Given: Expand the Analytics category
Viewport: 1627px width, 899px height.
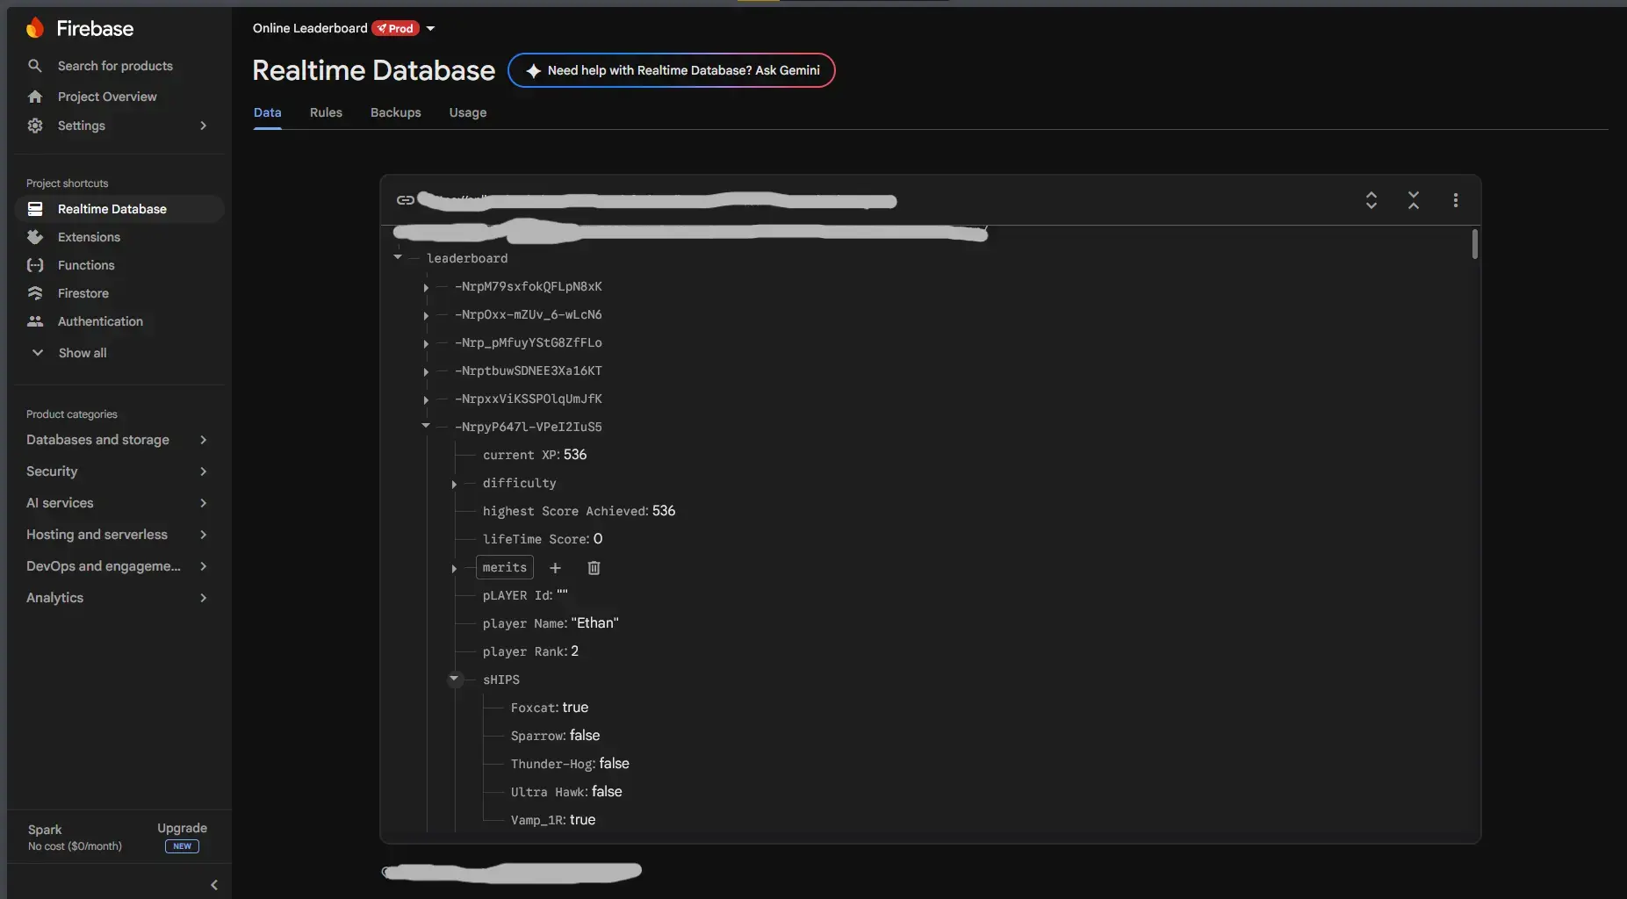Looking at the screenshot, I should tap(204, 598).
